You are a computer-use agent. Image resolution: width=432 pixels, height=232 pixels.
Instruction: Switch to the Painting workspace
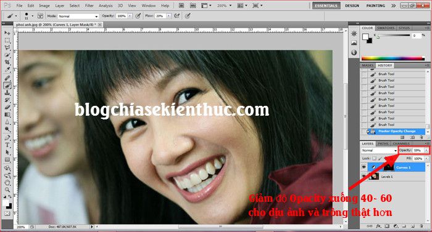point(375,6)
